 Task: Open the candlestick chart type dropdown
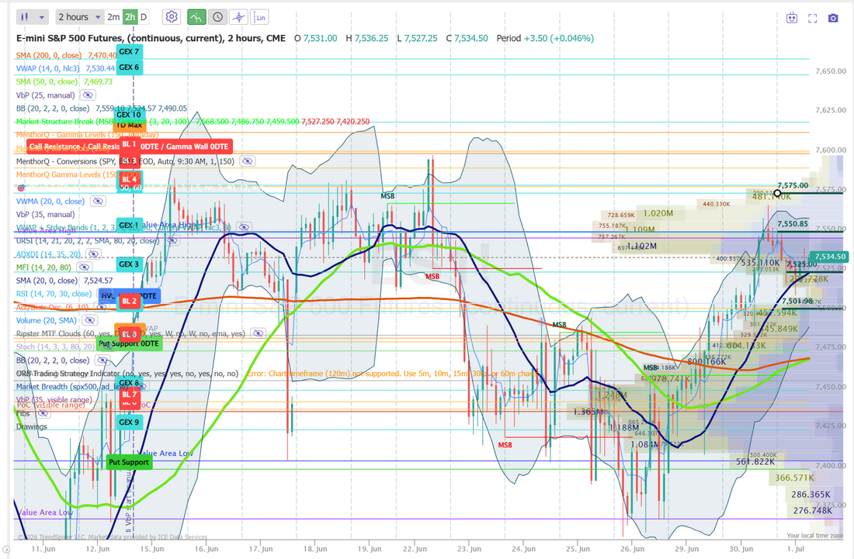pyautogui.click(x=32, y=17)
